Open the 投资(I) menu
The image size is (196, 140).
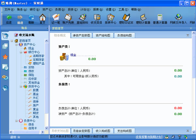pos(73,9)
